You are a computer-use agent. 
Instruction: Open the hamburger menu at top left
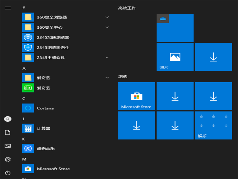coord(7,8)
